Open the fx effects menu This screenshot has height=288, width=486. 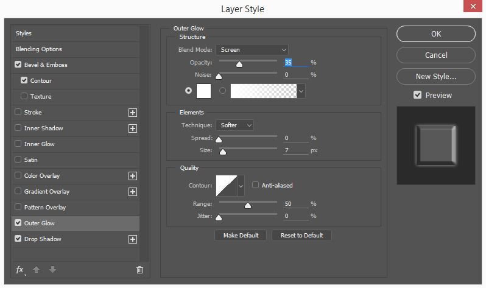pos(20,270)
